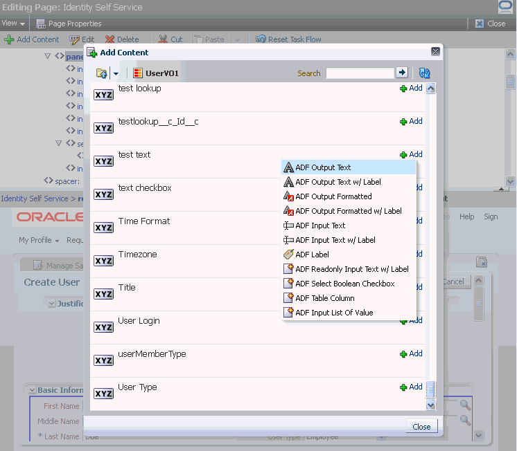The width and height of the screenshot is (517, 451).
Task: Open the folder navigation dropdown arrow
Action: (x=116, y=73)
